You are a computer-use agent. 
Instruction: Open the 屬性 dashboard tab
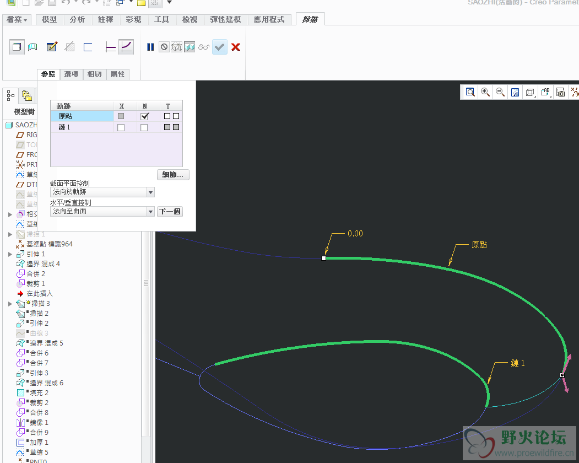pyautogui.click(x=118, y=74)
